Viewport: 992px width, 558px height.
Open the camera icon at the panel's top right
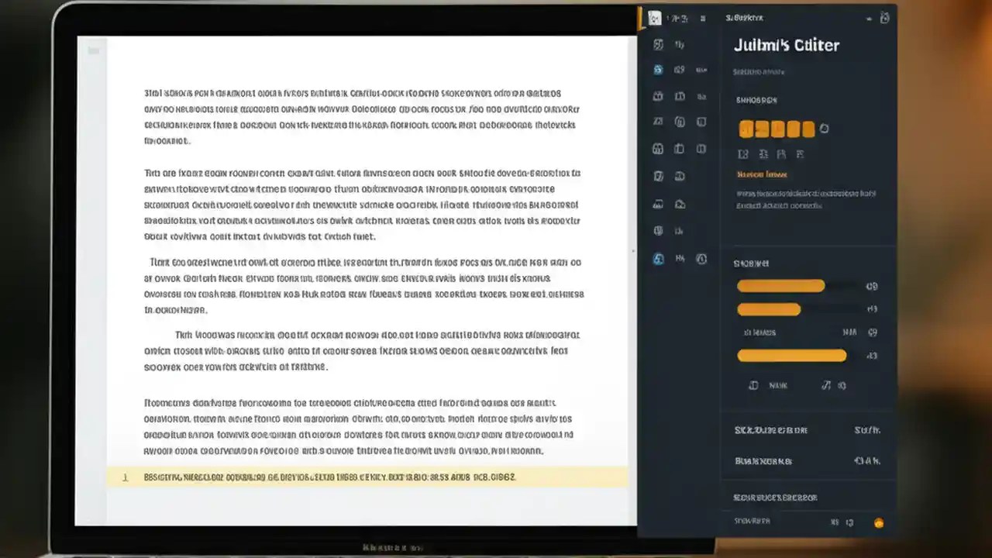(x=884, y=17)
